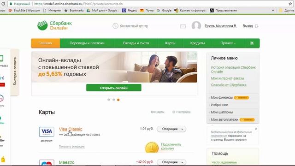The image size is (295, 166).
Task: Open the Другие bookmarks folder
Action: point(287,11)
